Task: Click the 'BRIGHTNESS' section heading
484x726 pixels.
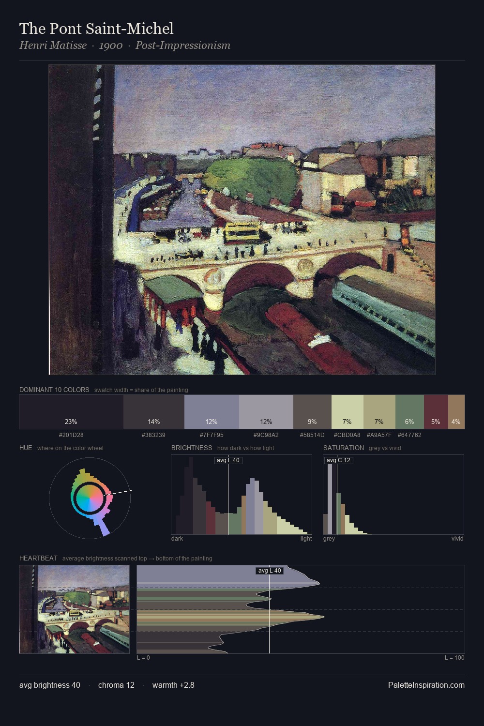Action: pyautogui.click(x=192, y=448)
